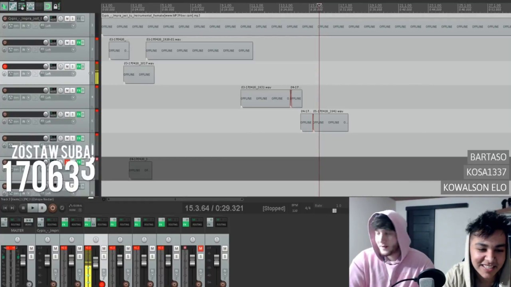Jump to project start in the transport
This screenshot has width=511, height=287.
click(x=5, y=208)
